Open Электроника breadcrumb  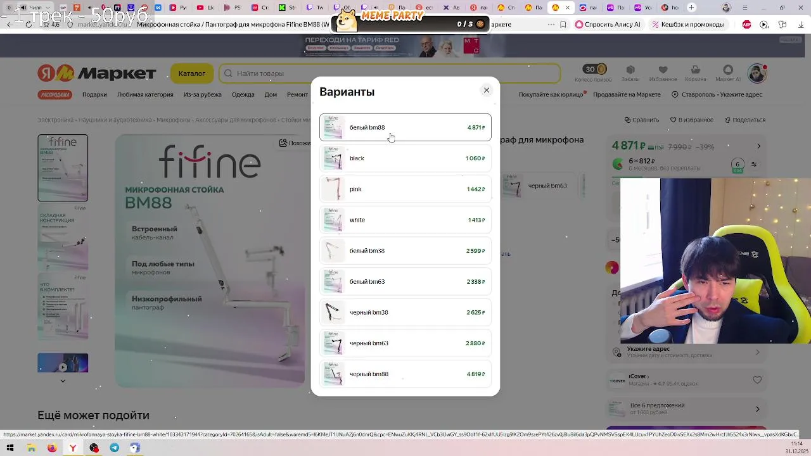coord(55,120)
